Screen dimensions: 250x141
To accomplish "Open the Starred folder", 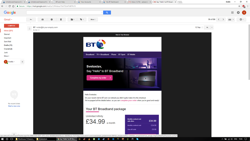I will point(7,34).
